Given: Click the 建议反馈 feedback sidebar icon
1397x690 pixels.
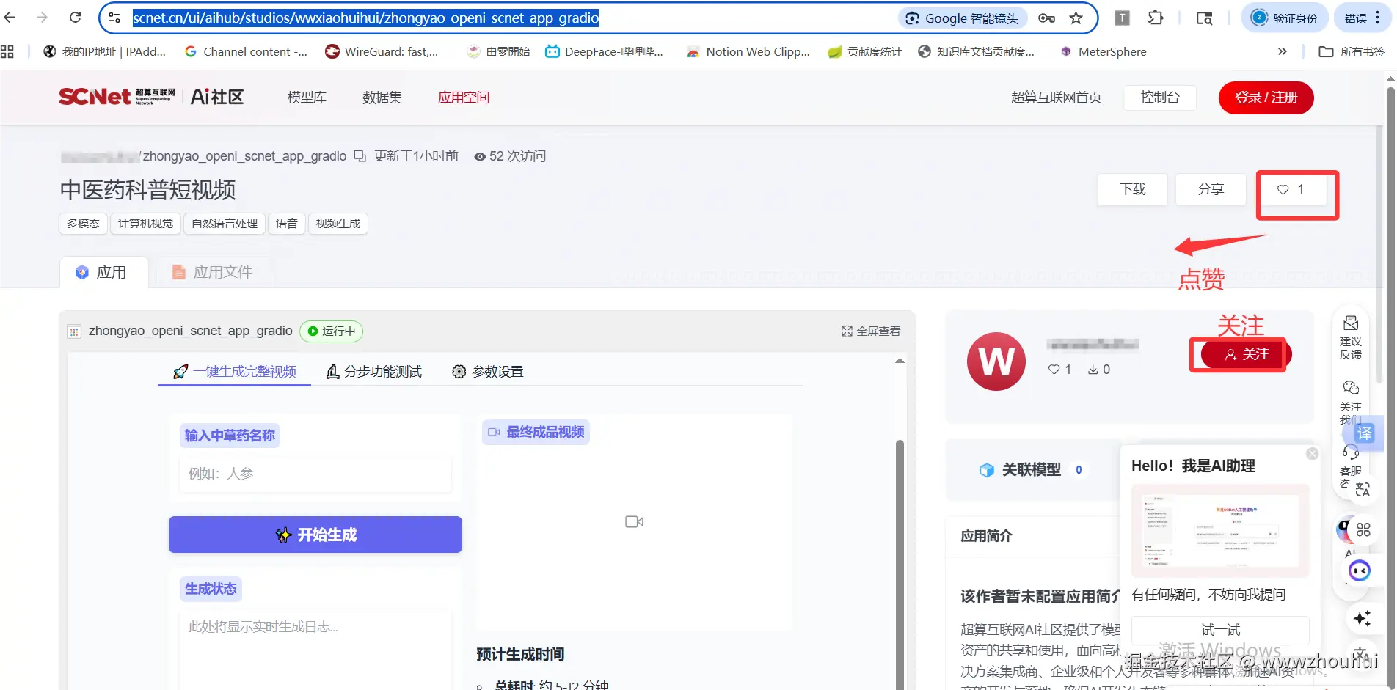Looking at the screenshot, I should 1350,338.
